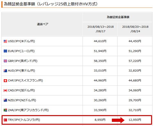Click the Australian flag icon beside AUD/JPY
This screenshot has height=126, width=153.
[5, 71]
